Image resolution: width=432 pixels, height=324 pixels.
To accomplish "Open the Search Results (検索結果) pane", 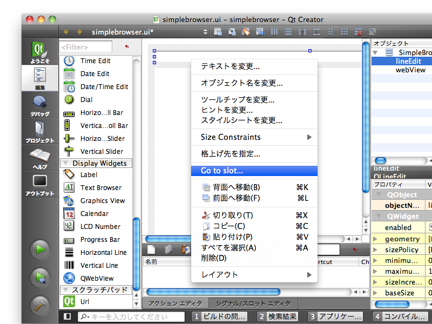I will 278,316.
